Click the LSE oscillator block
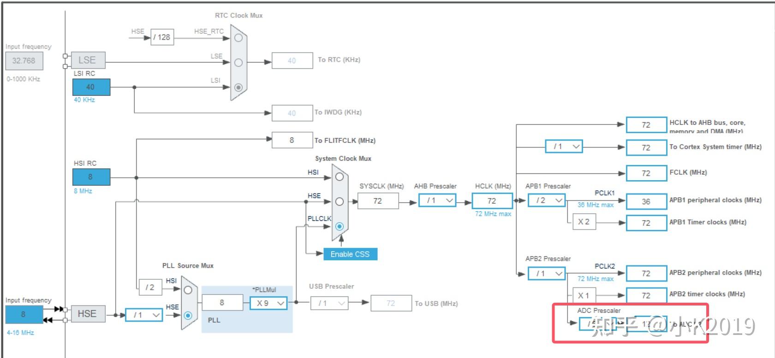 click(88, 60)
